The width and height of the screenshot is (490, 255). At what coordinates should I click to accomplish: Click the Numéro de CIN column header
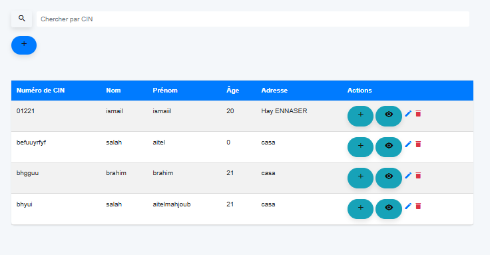[x=41, y=91]
